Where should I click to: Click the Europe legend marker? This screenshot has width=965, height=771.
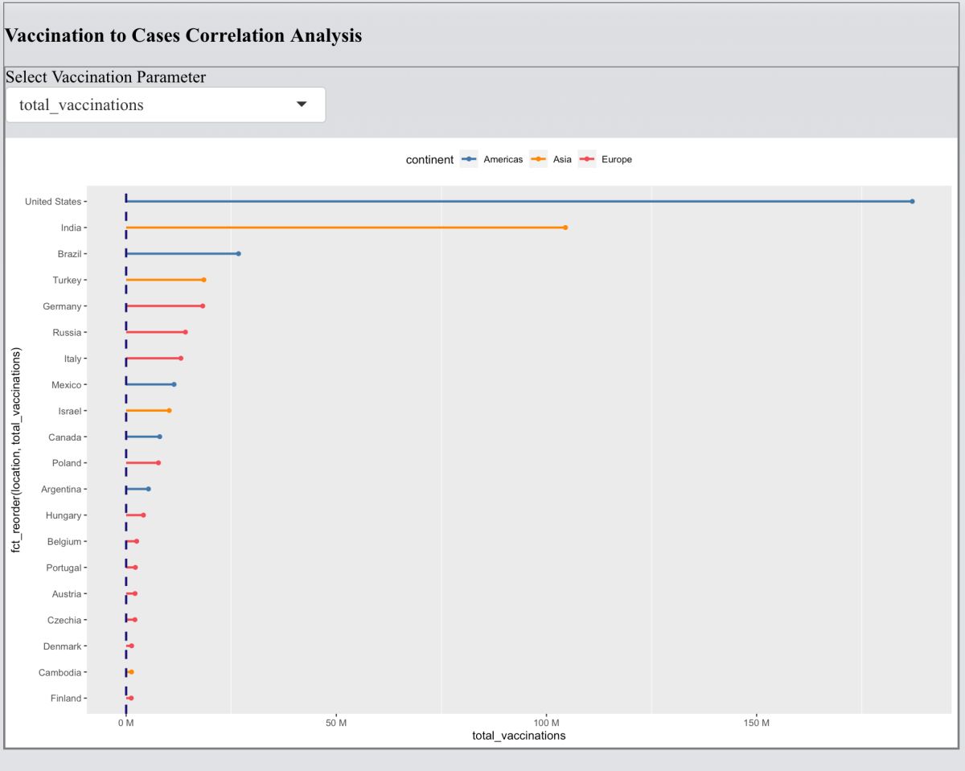click(587, 159)
